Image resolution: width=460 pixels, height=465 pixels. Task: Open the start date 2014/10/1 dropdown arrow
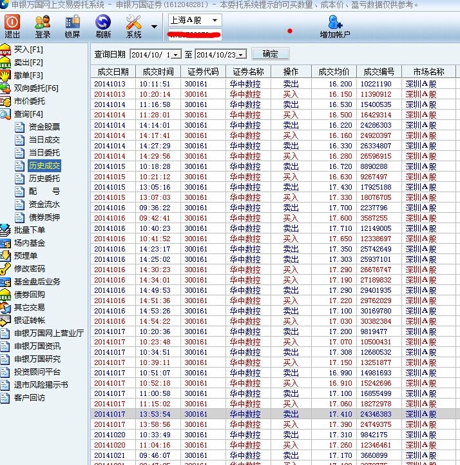tap(176, 55)
